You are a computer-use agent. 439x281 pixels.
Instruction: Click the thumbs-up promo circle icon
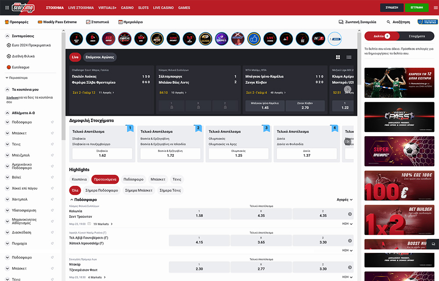pyautogui.click(x=254, y=39)
